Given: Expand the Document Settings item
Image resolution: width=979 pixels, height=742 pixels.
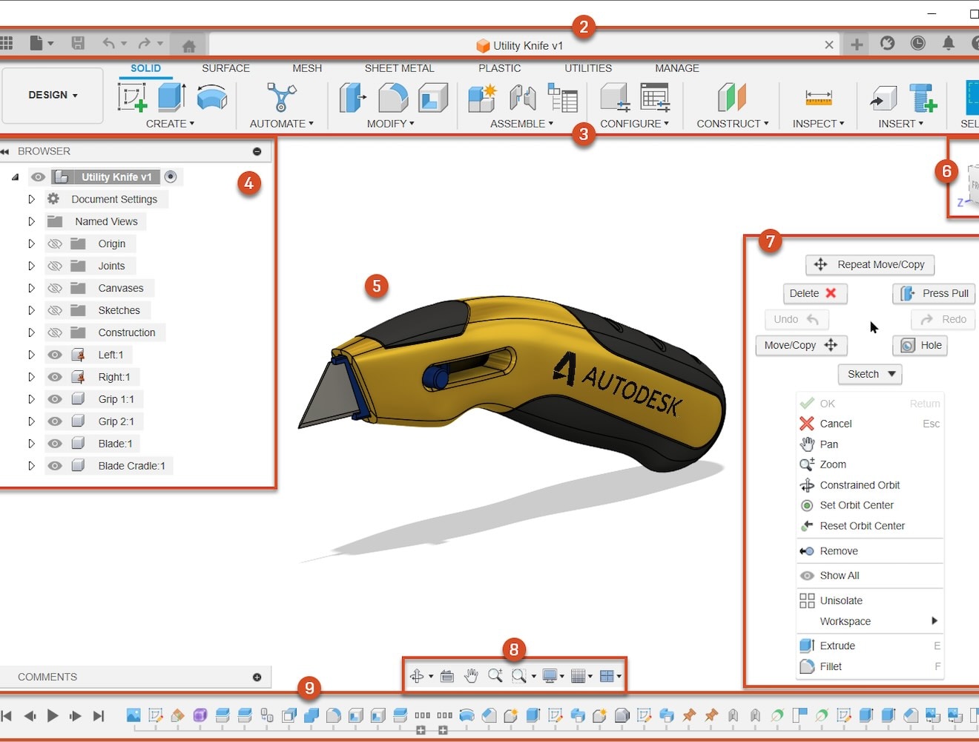Looking at the screenshot, I should 31,198.
